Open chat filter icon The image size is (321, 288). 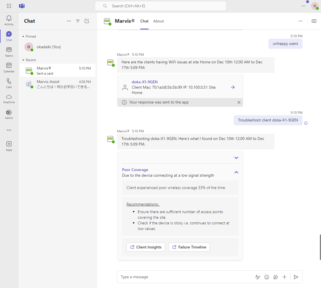coord(78,21)
